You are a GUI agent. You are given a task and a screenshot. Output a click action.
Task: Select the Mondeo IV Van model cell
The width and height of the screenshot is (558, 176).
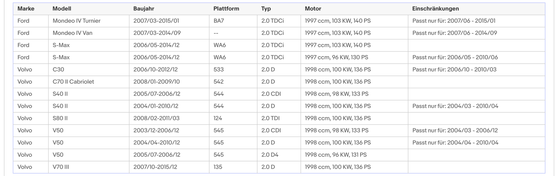[x=73, y=33]
